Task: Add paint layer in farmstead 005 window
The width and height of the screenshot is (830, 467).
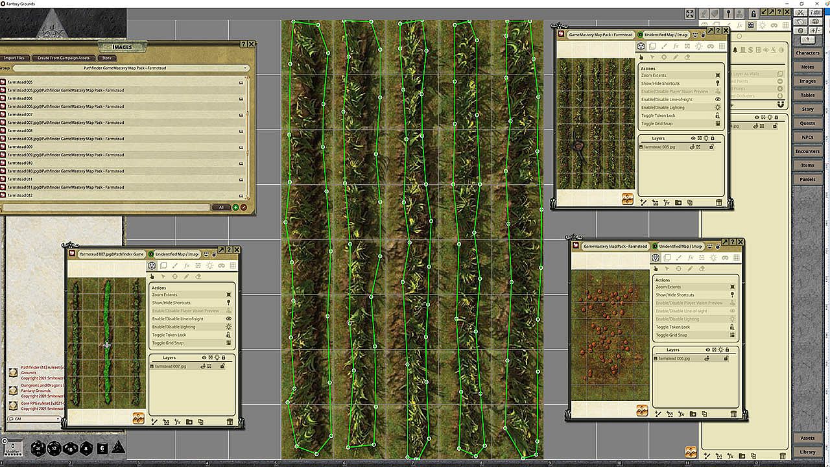Action: (643, 202)
